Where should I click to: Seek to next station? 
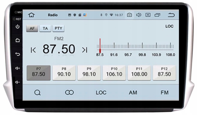pos(85,50)
